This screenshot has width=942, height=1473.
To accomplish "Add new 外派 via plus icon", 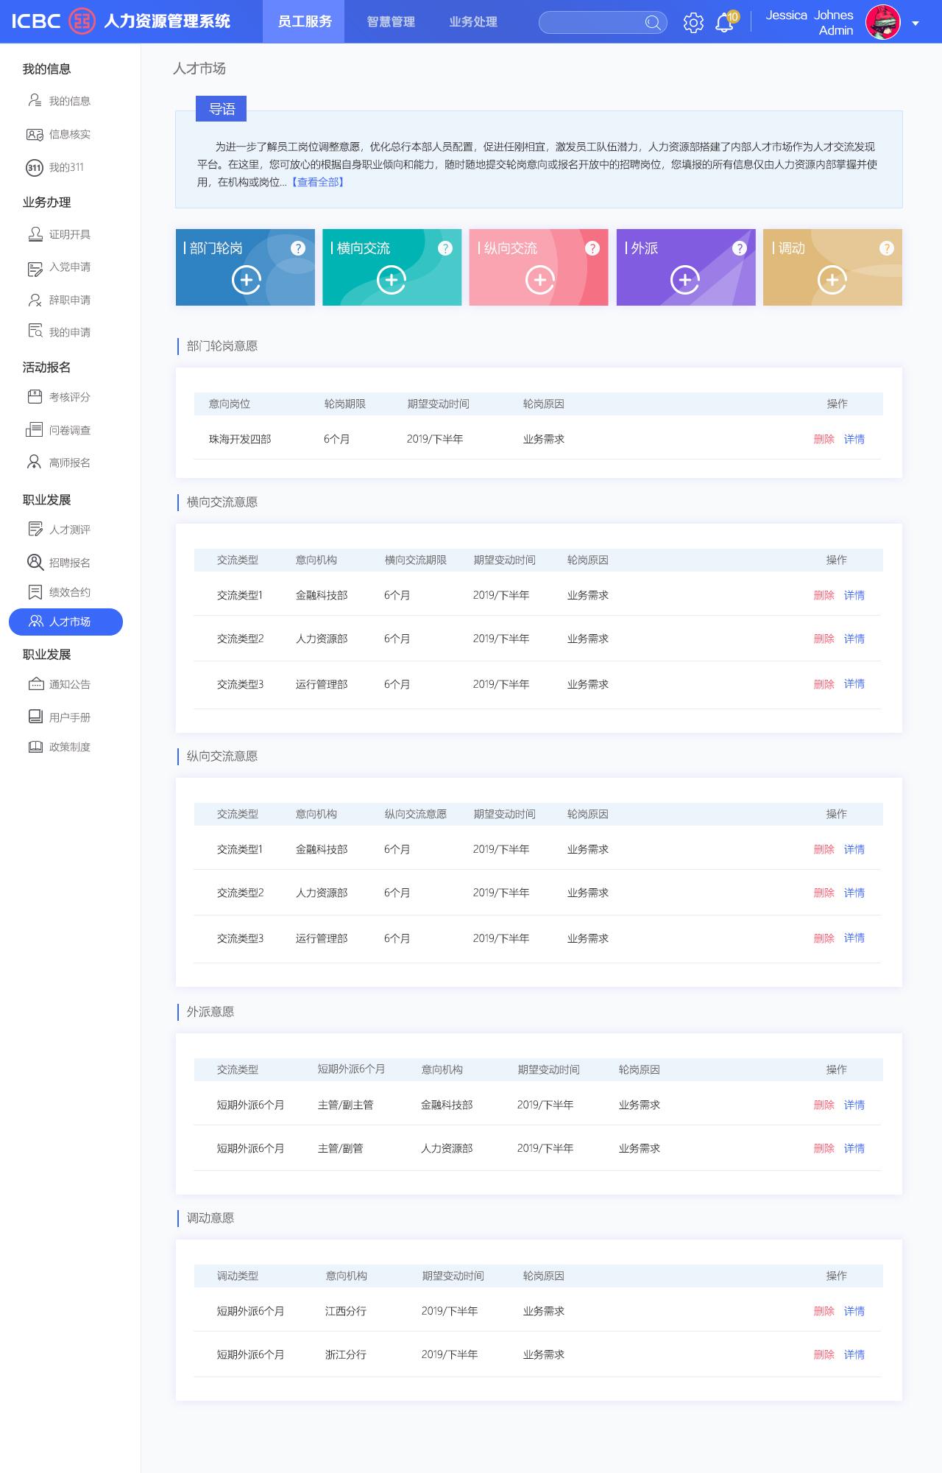I will pyautogui.click(x=685, y=280).
